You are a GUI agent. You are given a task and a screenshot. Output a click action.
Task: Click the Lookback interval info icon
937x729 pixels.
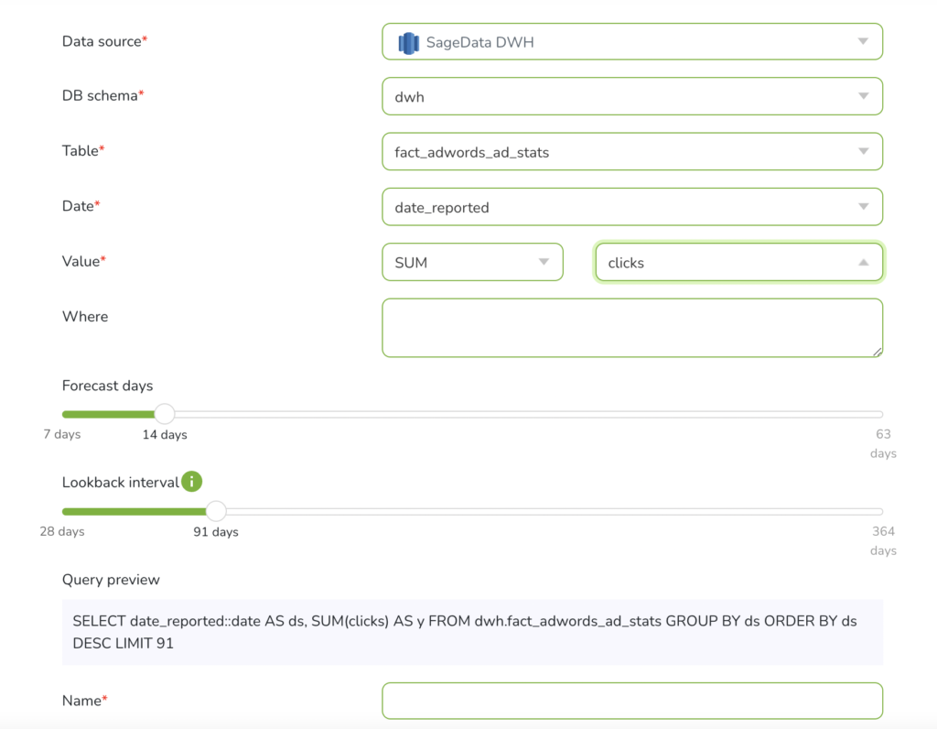click(x=192, y=482)
